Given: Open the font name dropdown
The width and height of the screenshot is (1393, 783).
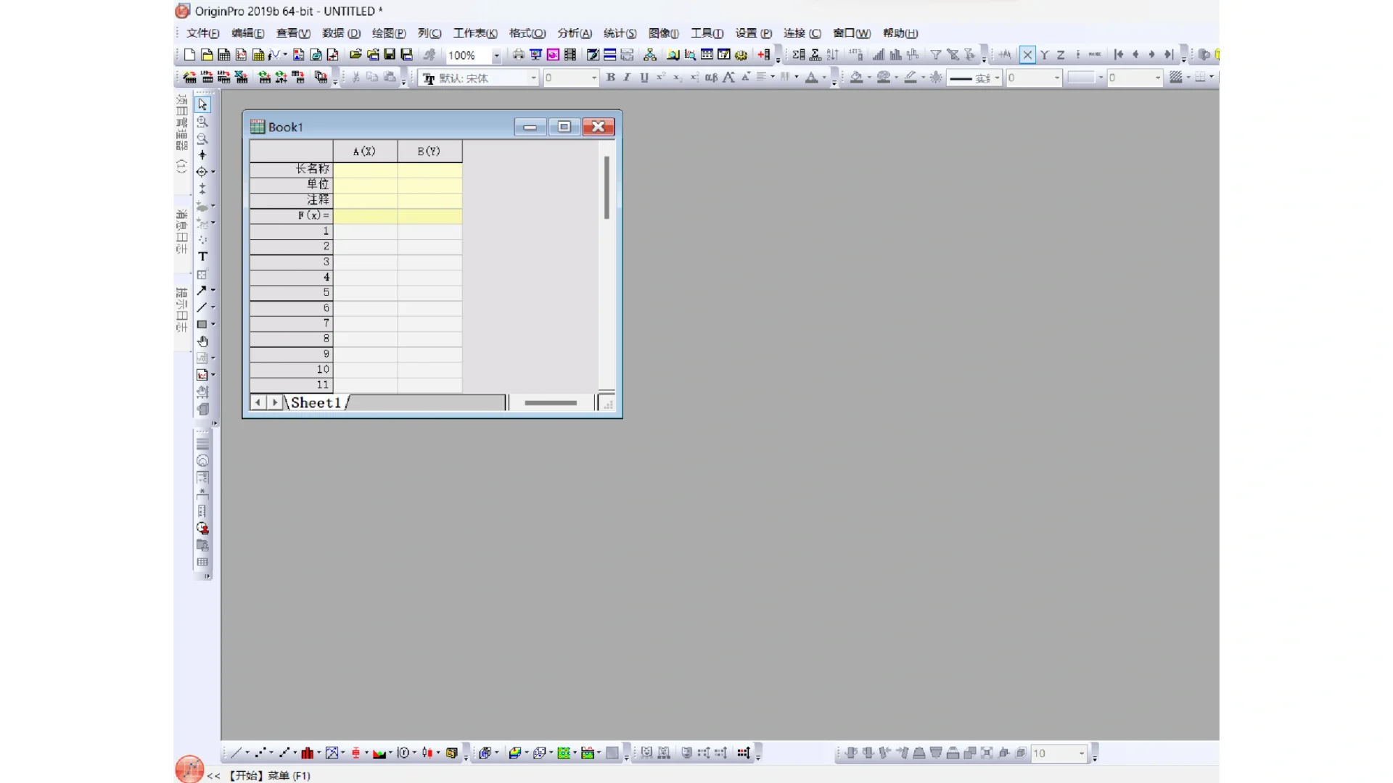Looking at the screenshot, I should click(x=534, y=78).
